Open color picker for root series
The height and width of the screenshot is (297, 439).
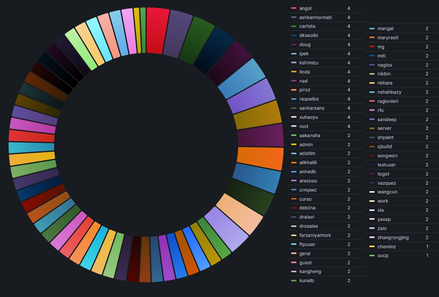[293, 126]
